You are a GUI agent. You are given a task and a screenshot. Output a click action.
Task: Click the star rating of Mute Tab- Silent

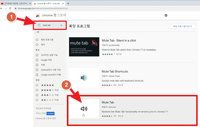(x=107, y=54)
